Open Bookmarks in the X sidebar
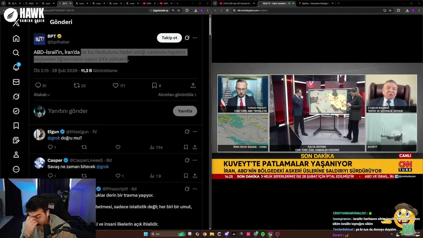The image size is (423, 238). point(16,126)
